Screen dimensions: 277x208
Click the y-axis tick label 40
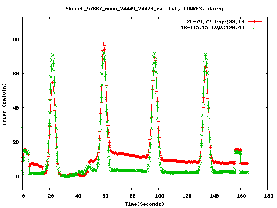tap(16, 108)
